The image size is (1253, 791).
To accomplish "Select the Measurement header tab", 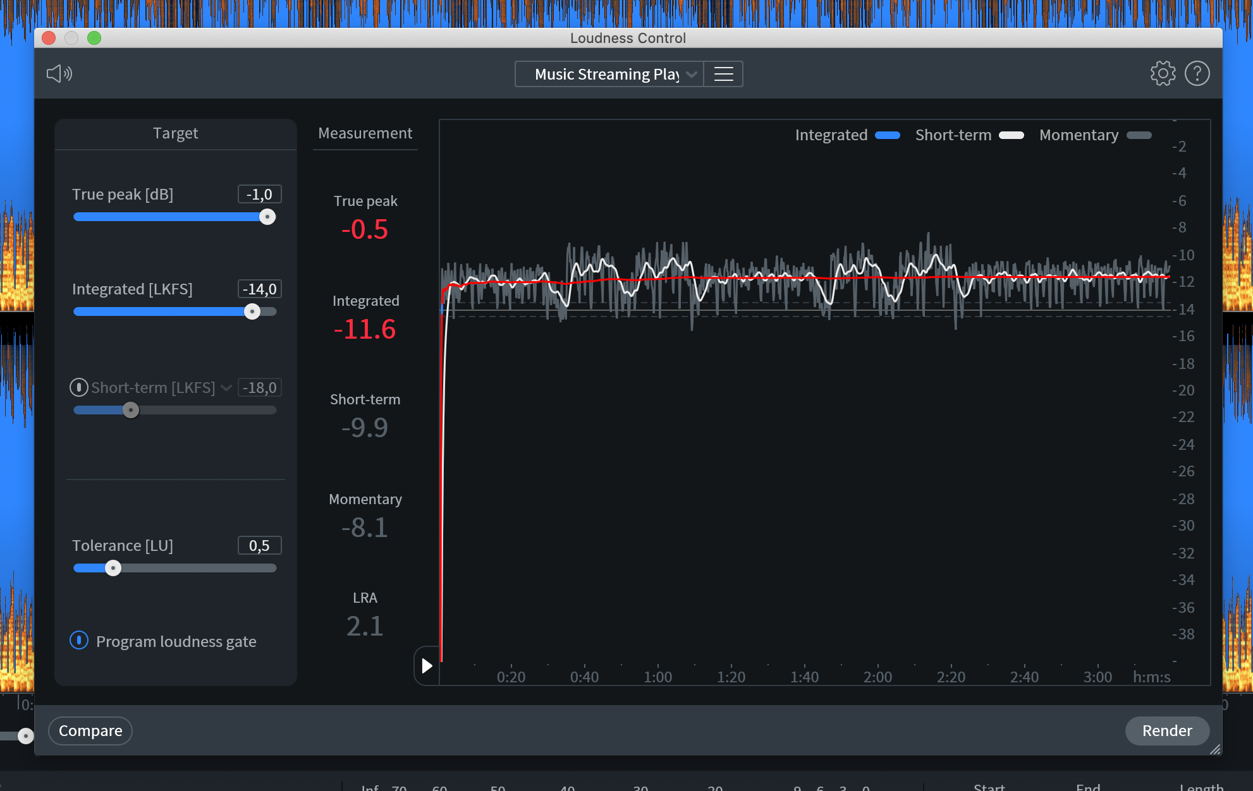I will click(365, 133).
